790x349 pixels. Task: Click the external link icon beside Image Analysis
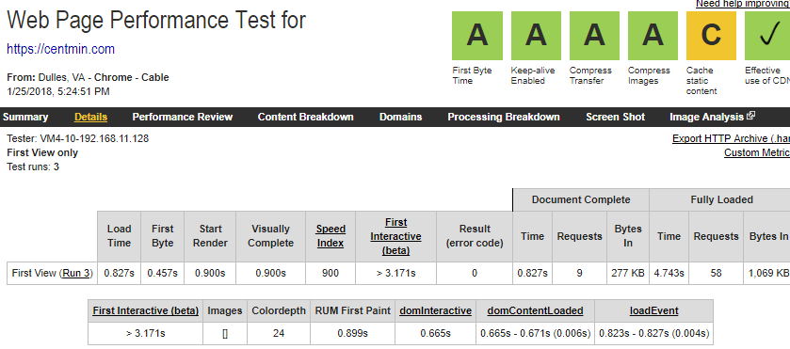tap(750, 116)
